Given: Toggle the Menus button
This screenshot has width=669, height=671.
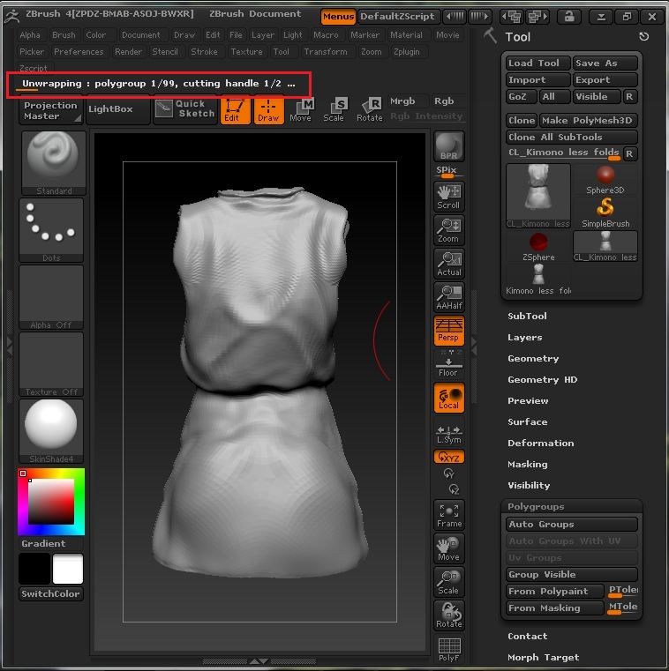Looking at the screenshot, I should coord(338,17).
